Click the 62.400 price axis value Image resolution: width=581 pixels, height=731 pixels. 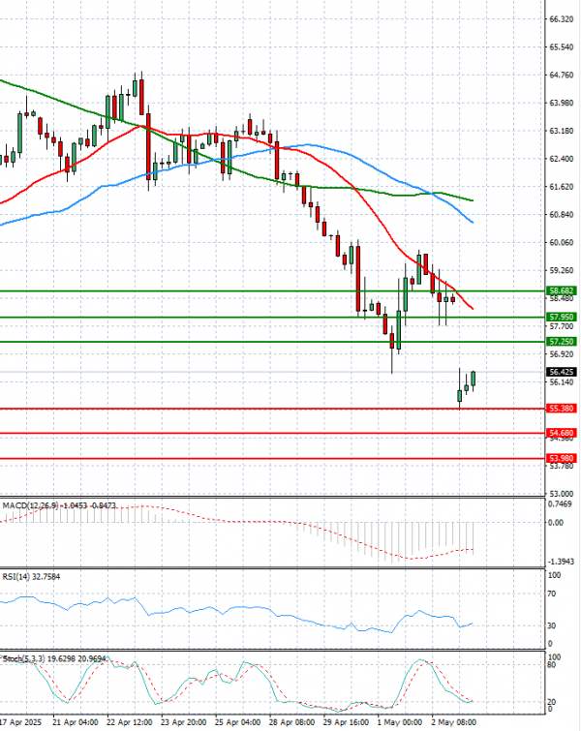click(562, 159)
